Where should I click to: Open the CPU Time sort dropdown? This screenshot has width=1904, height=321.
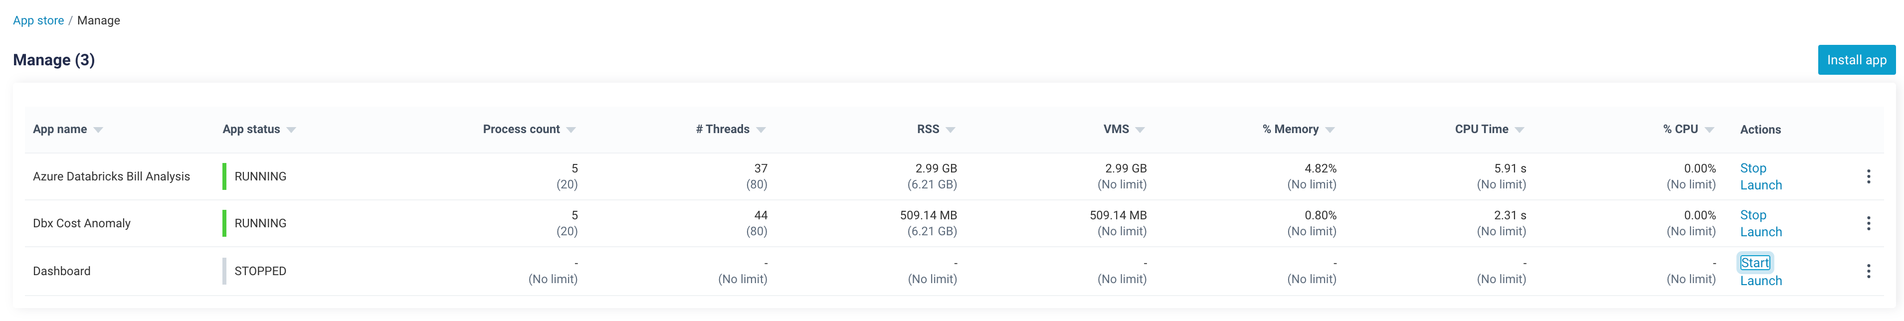click(1519, 129)
